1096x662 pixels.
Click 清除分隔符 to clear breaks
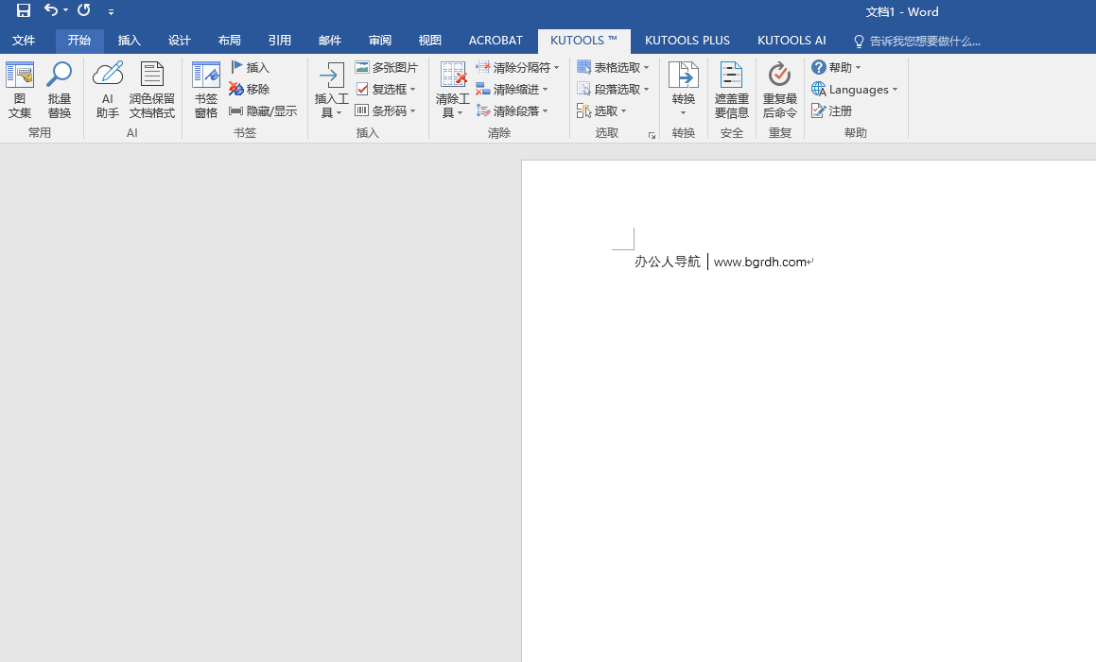516,67
